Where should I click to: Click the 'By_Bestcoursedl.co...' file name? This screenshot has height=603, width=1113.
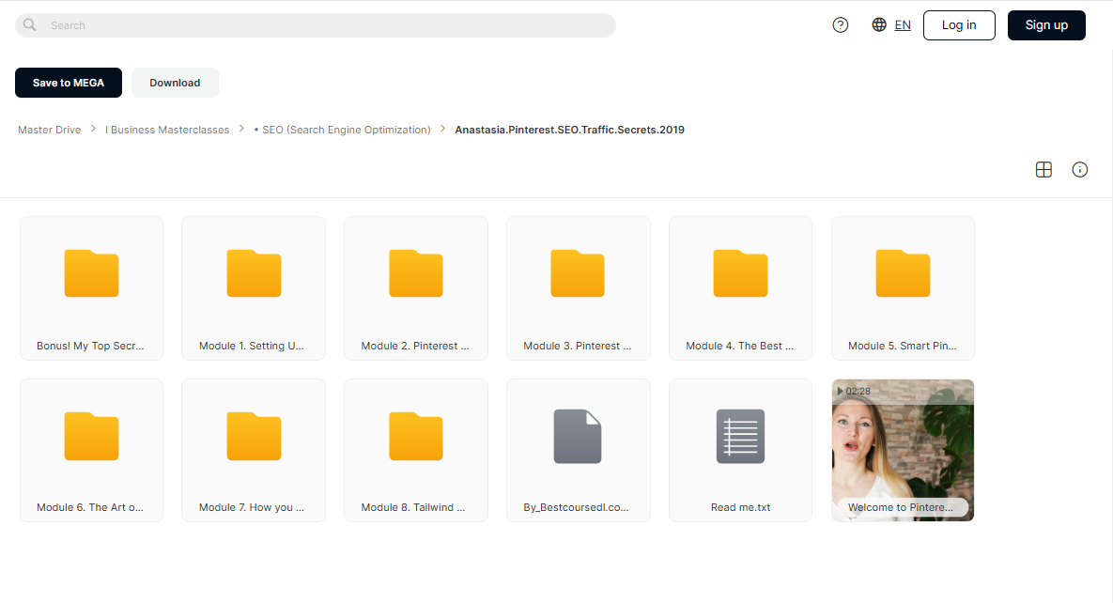576,507
